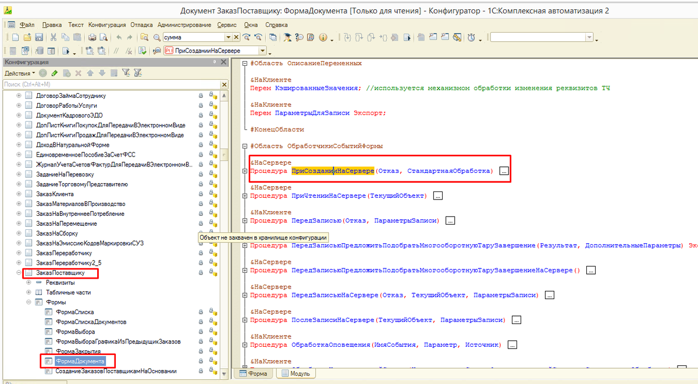This screenshot has width=698, height=384.
Task: Redo with the forward arrow icon
Action: pos(130,37)
